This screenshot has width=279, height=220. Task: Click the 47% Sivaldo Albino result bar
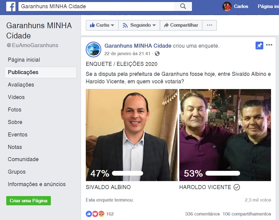pyautogui.click(x=127, y=173)
